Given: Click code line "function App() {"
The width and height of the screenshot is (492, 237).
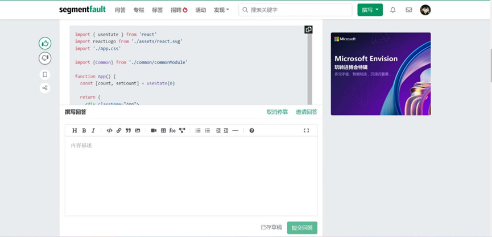Looking at the screenshot, I should click(96, 77).
